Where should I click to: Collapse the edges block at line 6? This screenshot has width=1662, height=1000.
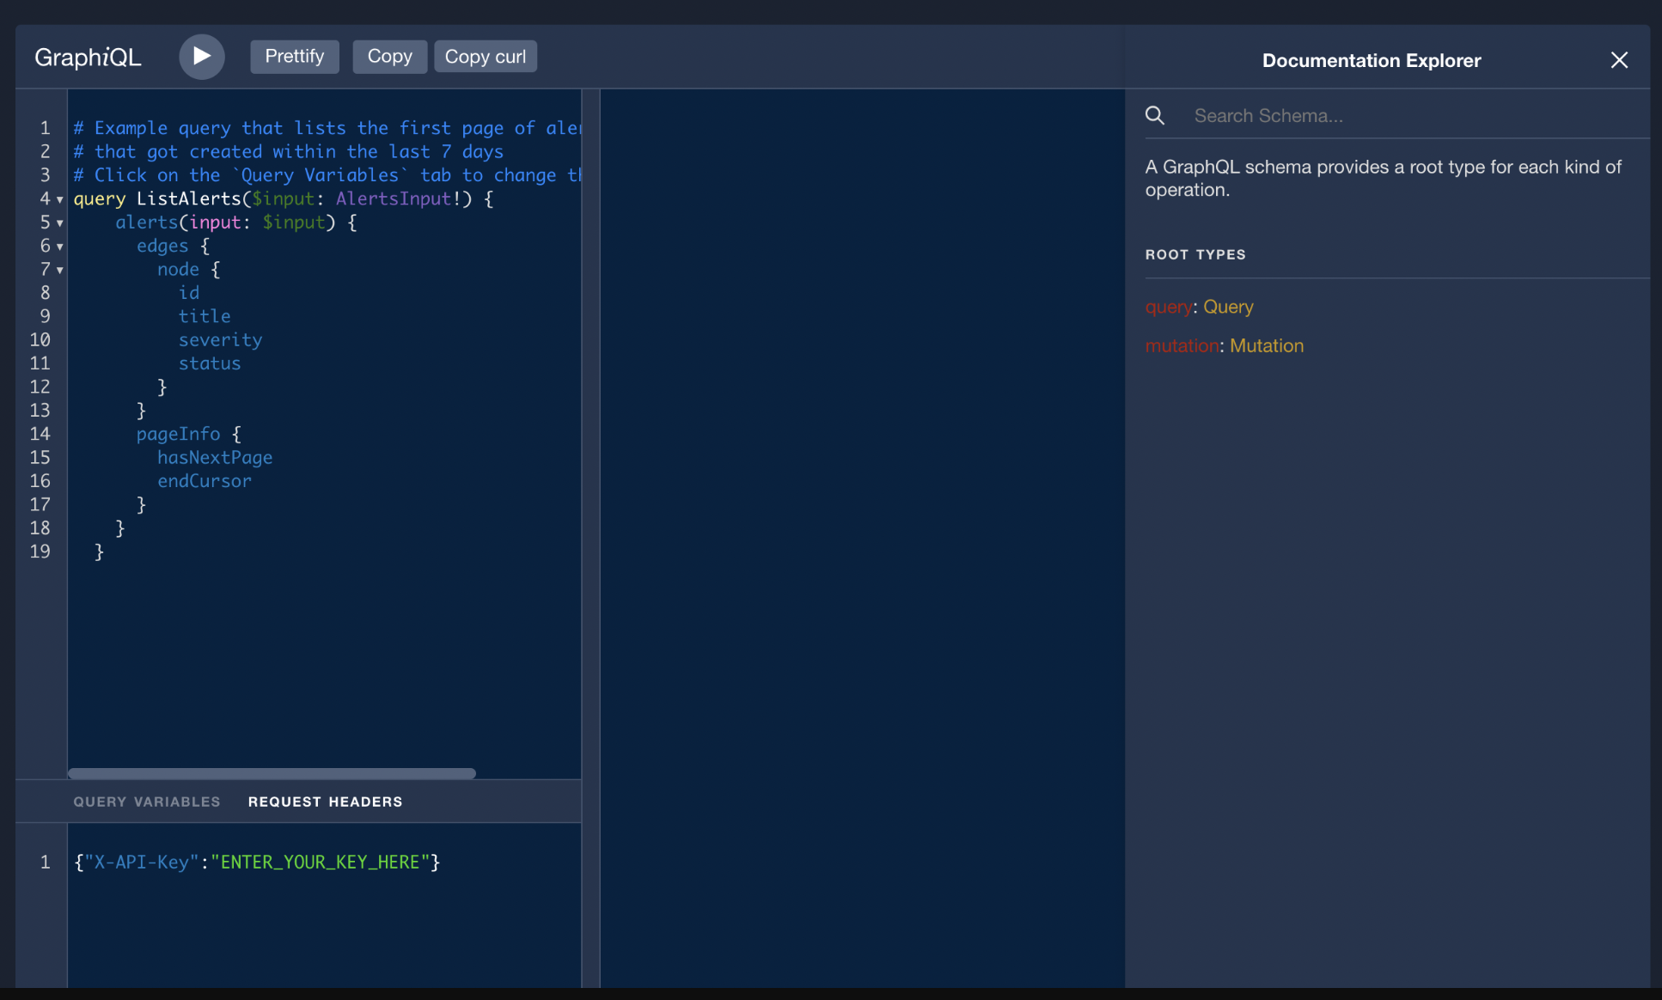point(58,247)
